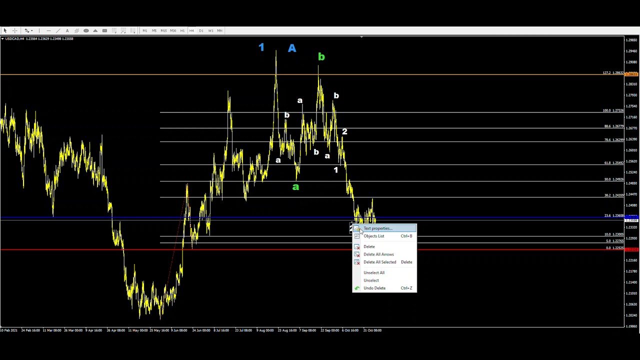Switch chart to M5 timeframe

coord(154,30)
